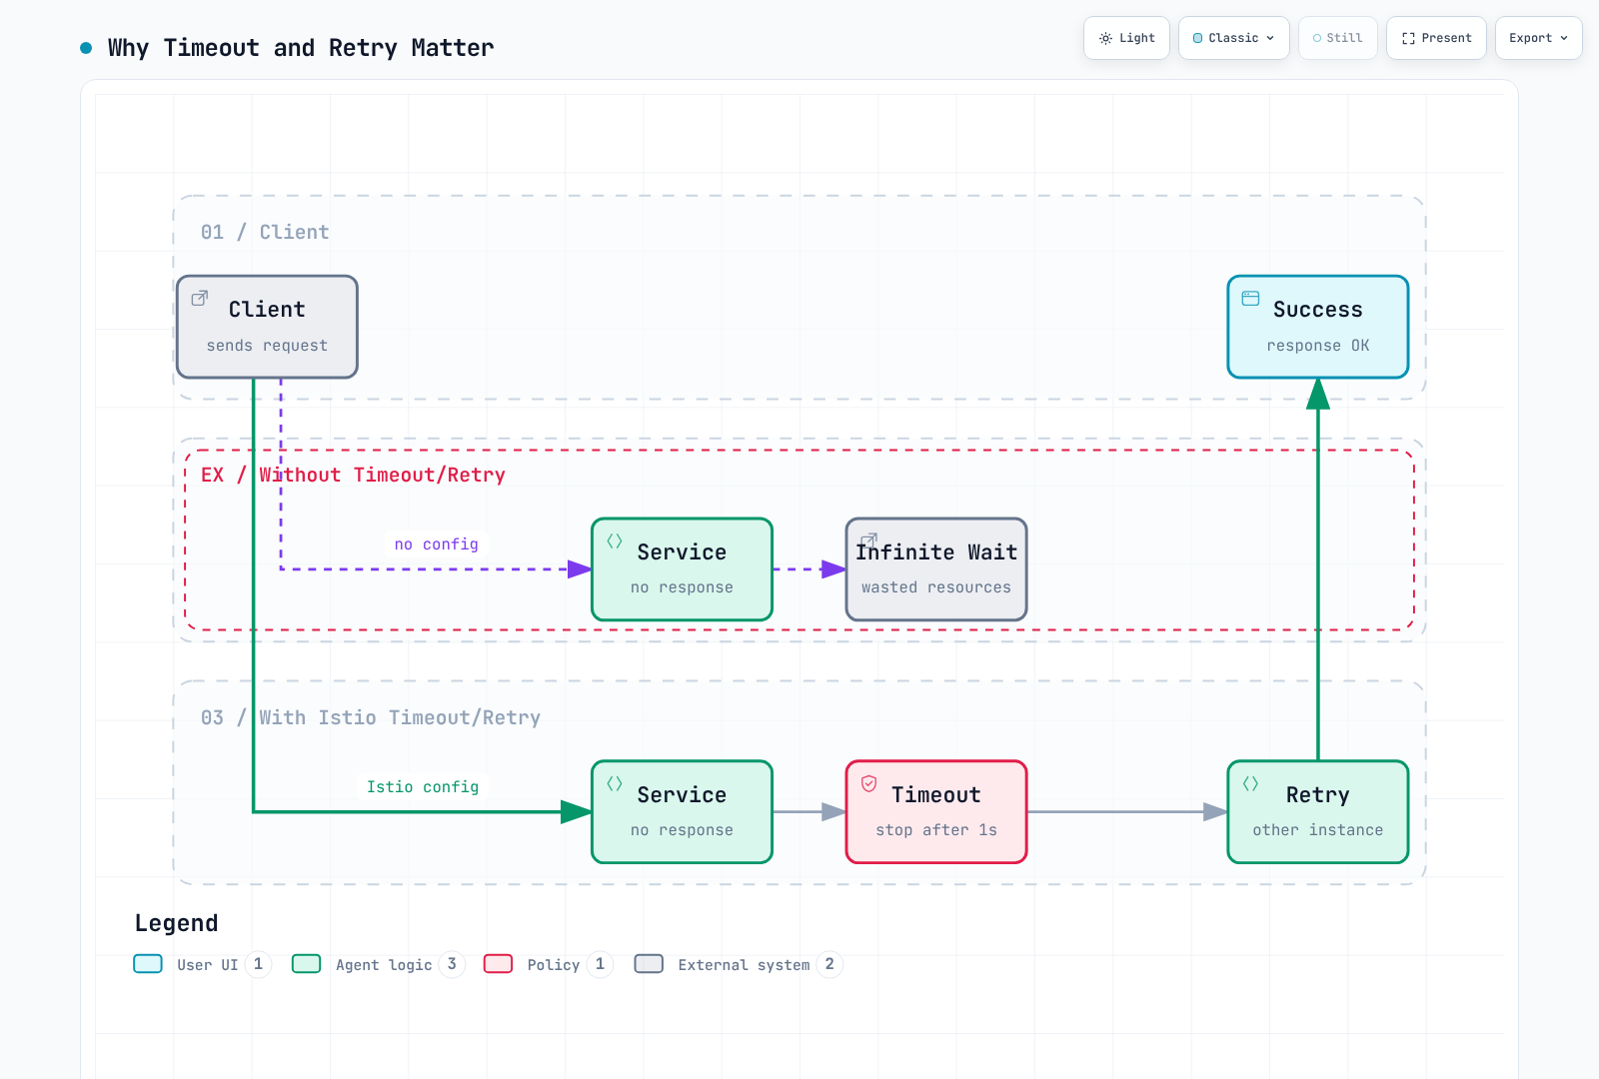Click the '01 / Client' group label
The height and width of the screenshot is (1079, 1599).
(x=265, y=232)
